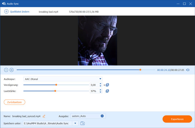This screenshot has height=128, width=195.
Task: Click the save path E:\AnyMP4 Studio field
Action: point(47,123)
